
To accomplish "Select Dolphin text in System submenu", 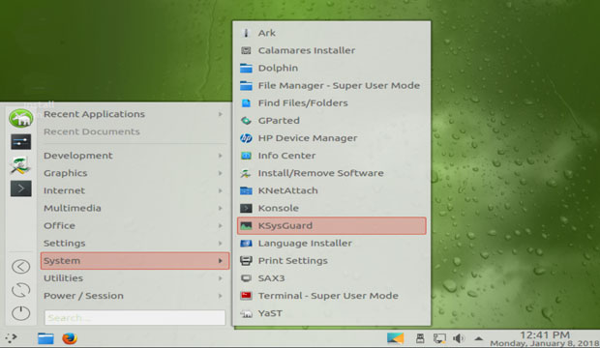I will click(x=278, y=68).
